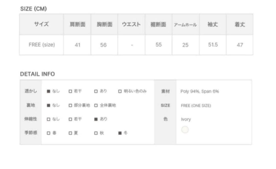Viewport: 276px width, 169px height.
Task: Click the FREE (ONE SIZE) text
Action: click(196, 105)
